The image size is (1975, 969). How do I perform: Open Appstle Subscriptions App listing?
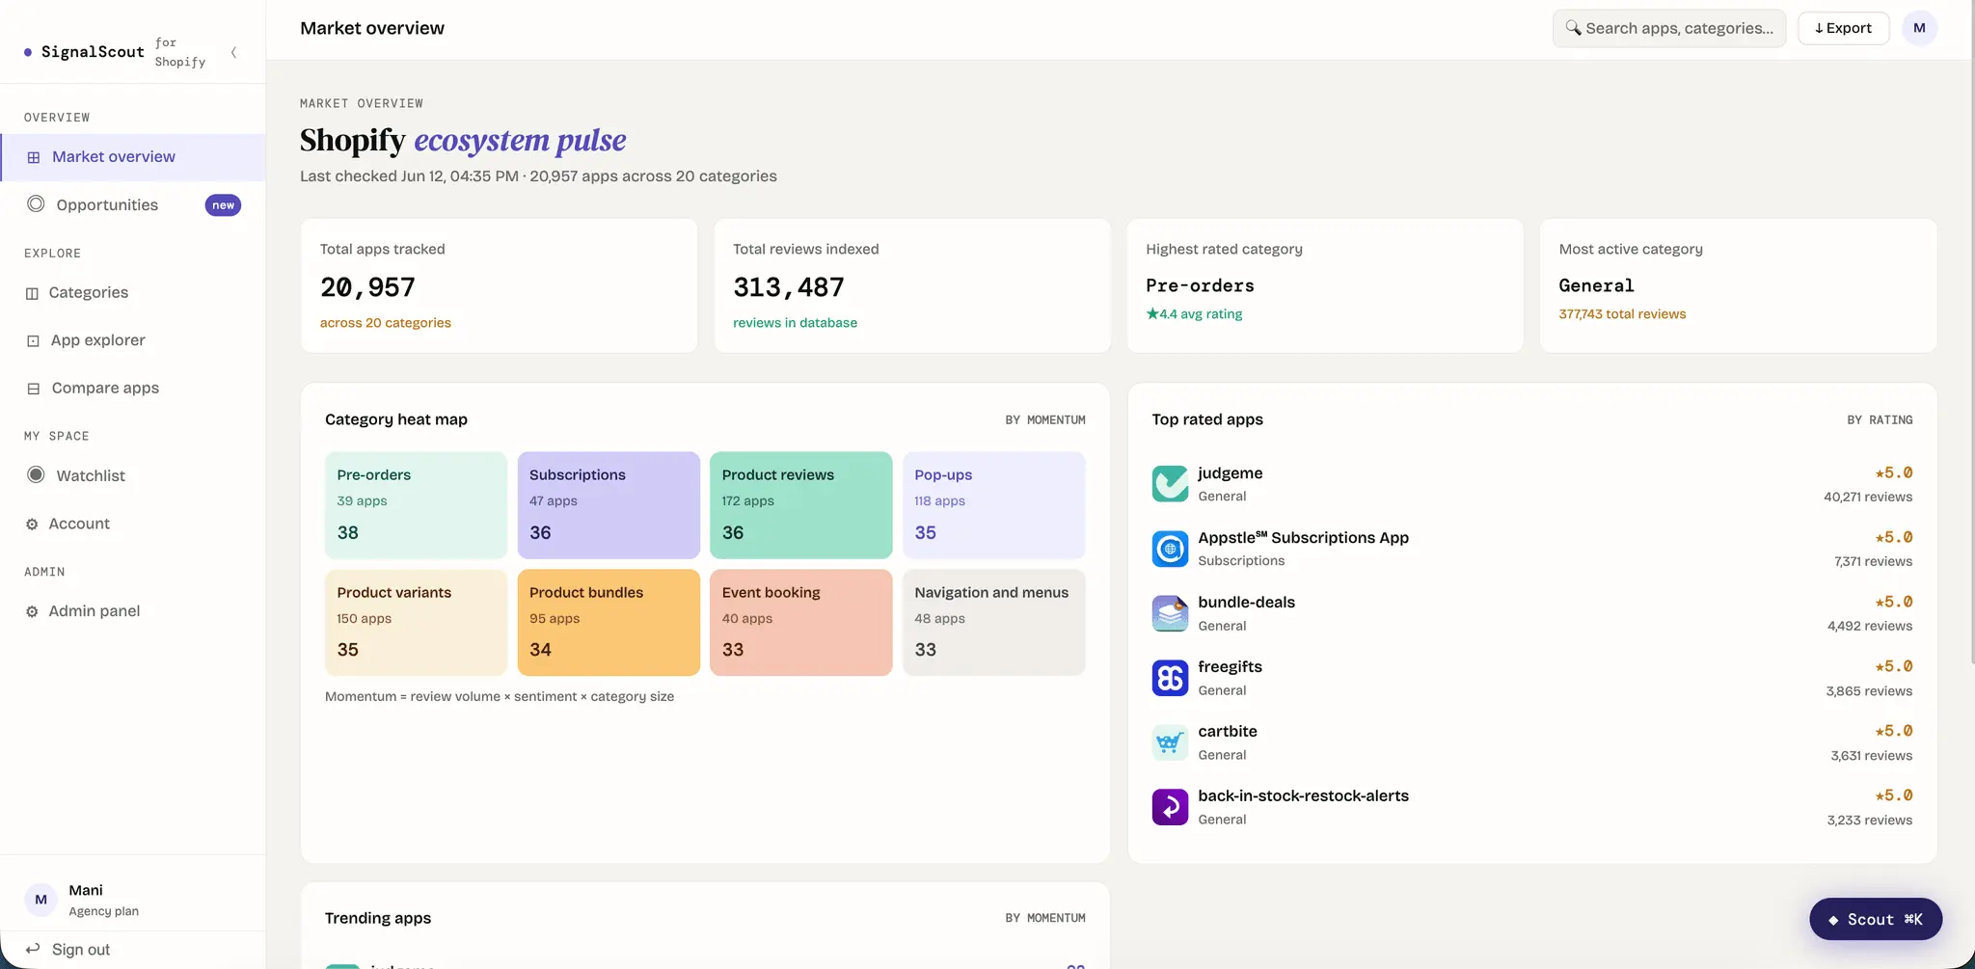(x=1303, y=538)
